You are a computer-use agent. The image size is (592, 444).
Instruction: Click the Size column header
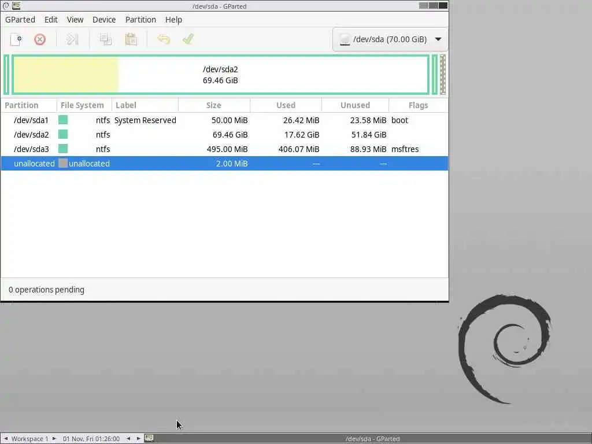coord(214,105)
